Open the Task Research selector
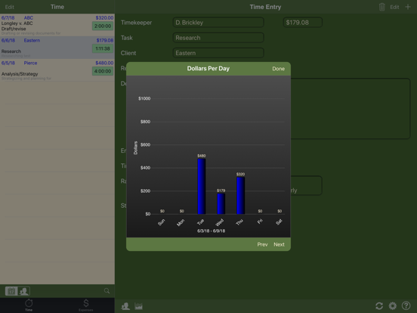The height and width of the screenshot is (313, 417). pos(218,38)
